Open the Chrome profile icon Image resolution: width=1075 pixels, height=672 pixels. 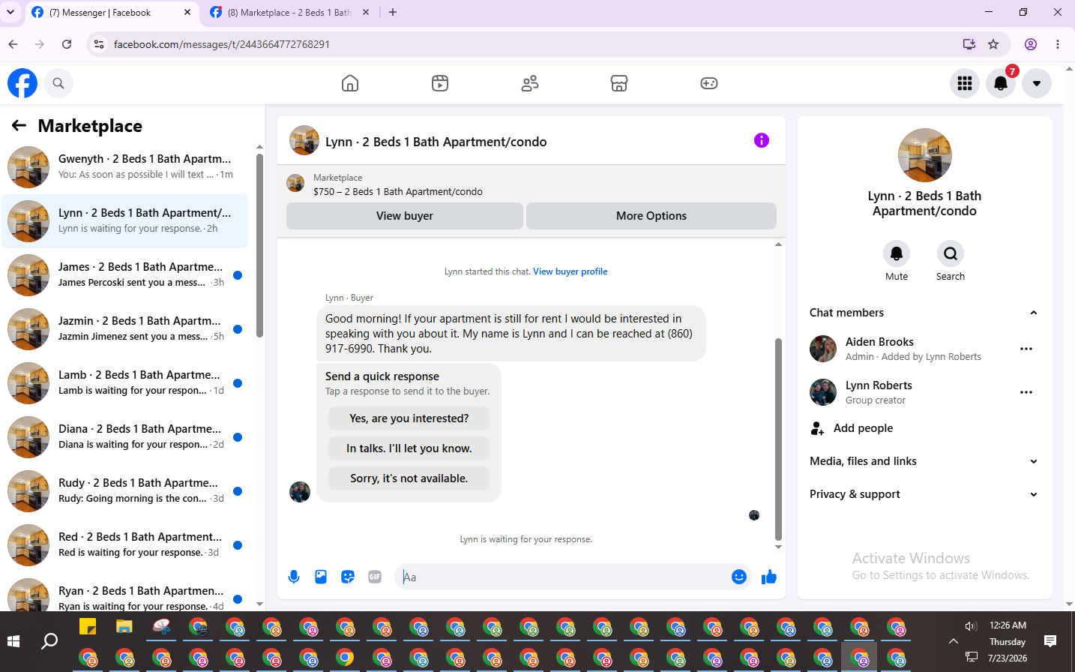point(1031,44)
